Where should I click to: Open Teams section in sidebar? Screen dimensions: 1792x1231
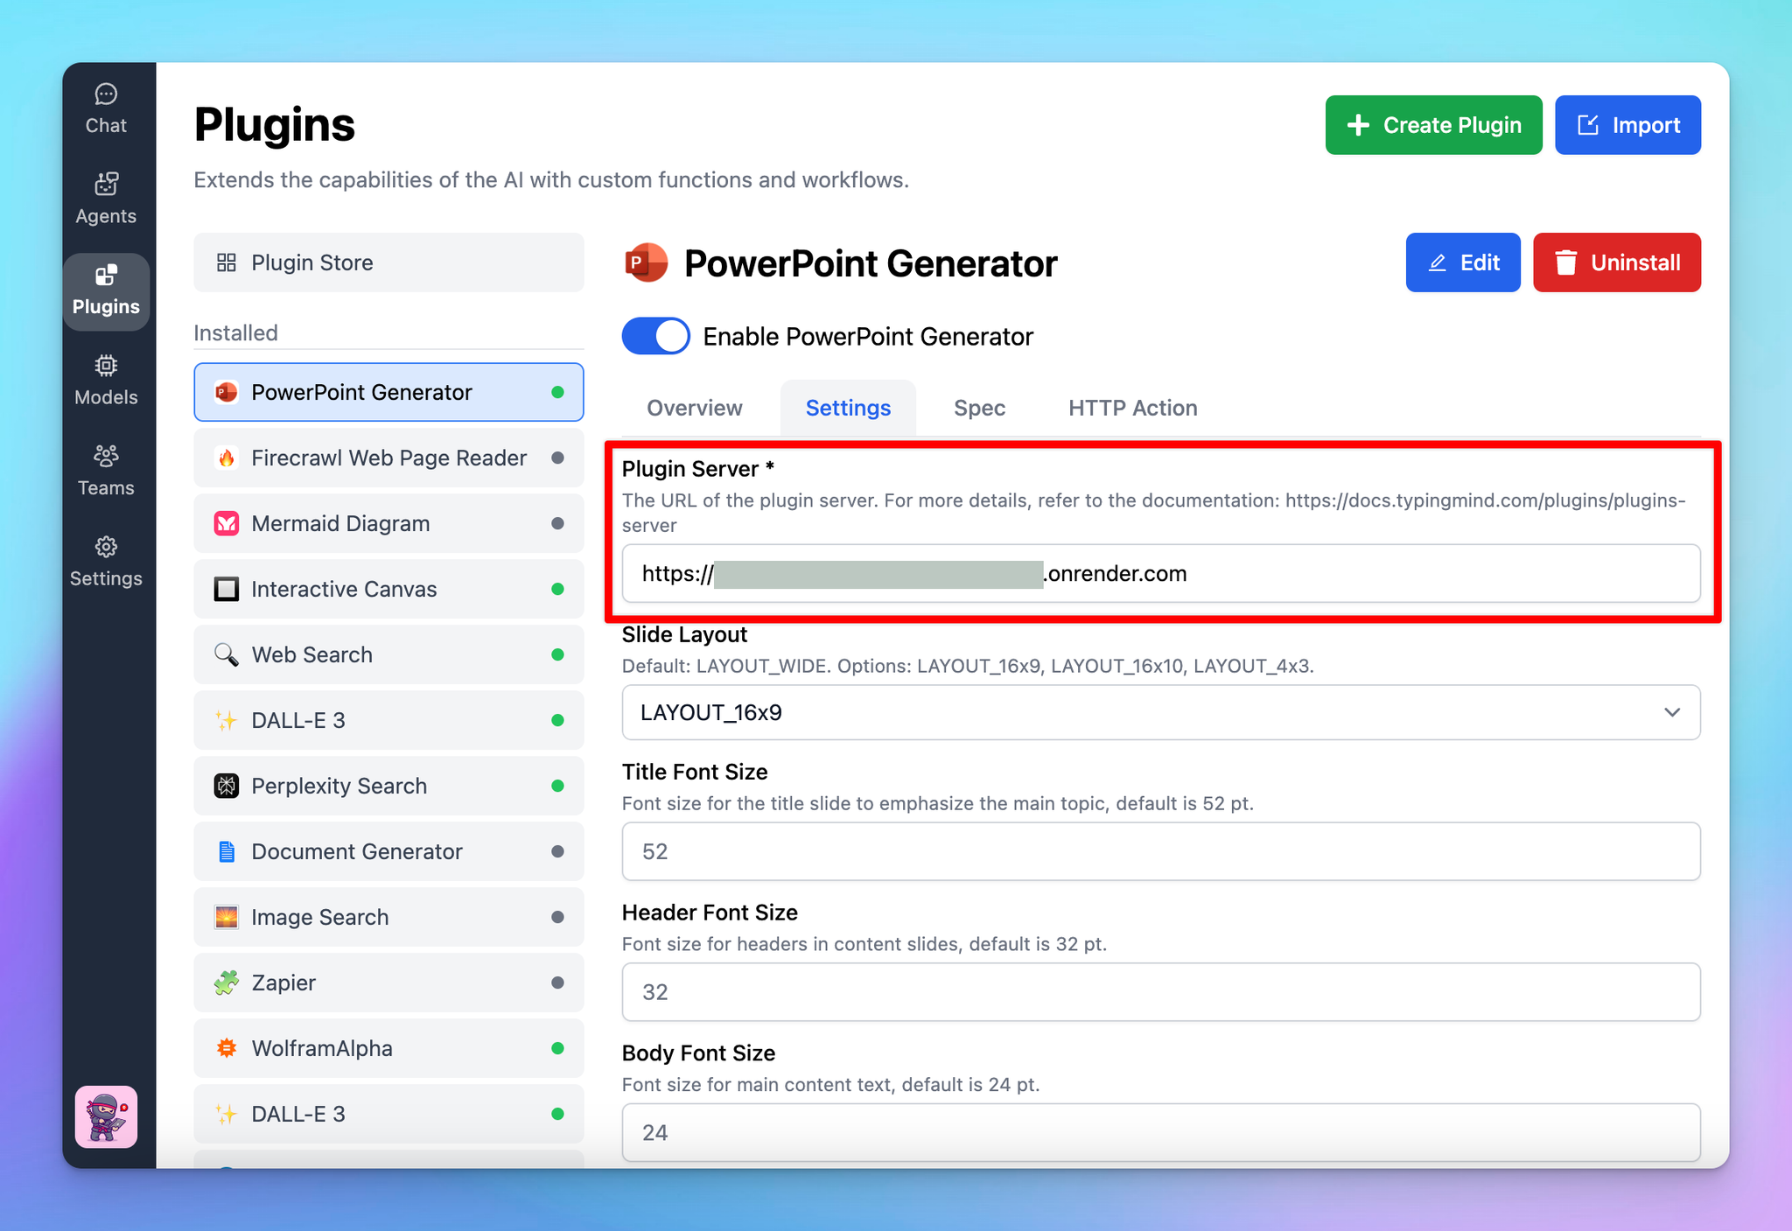[106, 471]
